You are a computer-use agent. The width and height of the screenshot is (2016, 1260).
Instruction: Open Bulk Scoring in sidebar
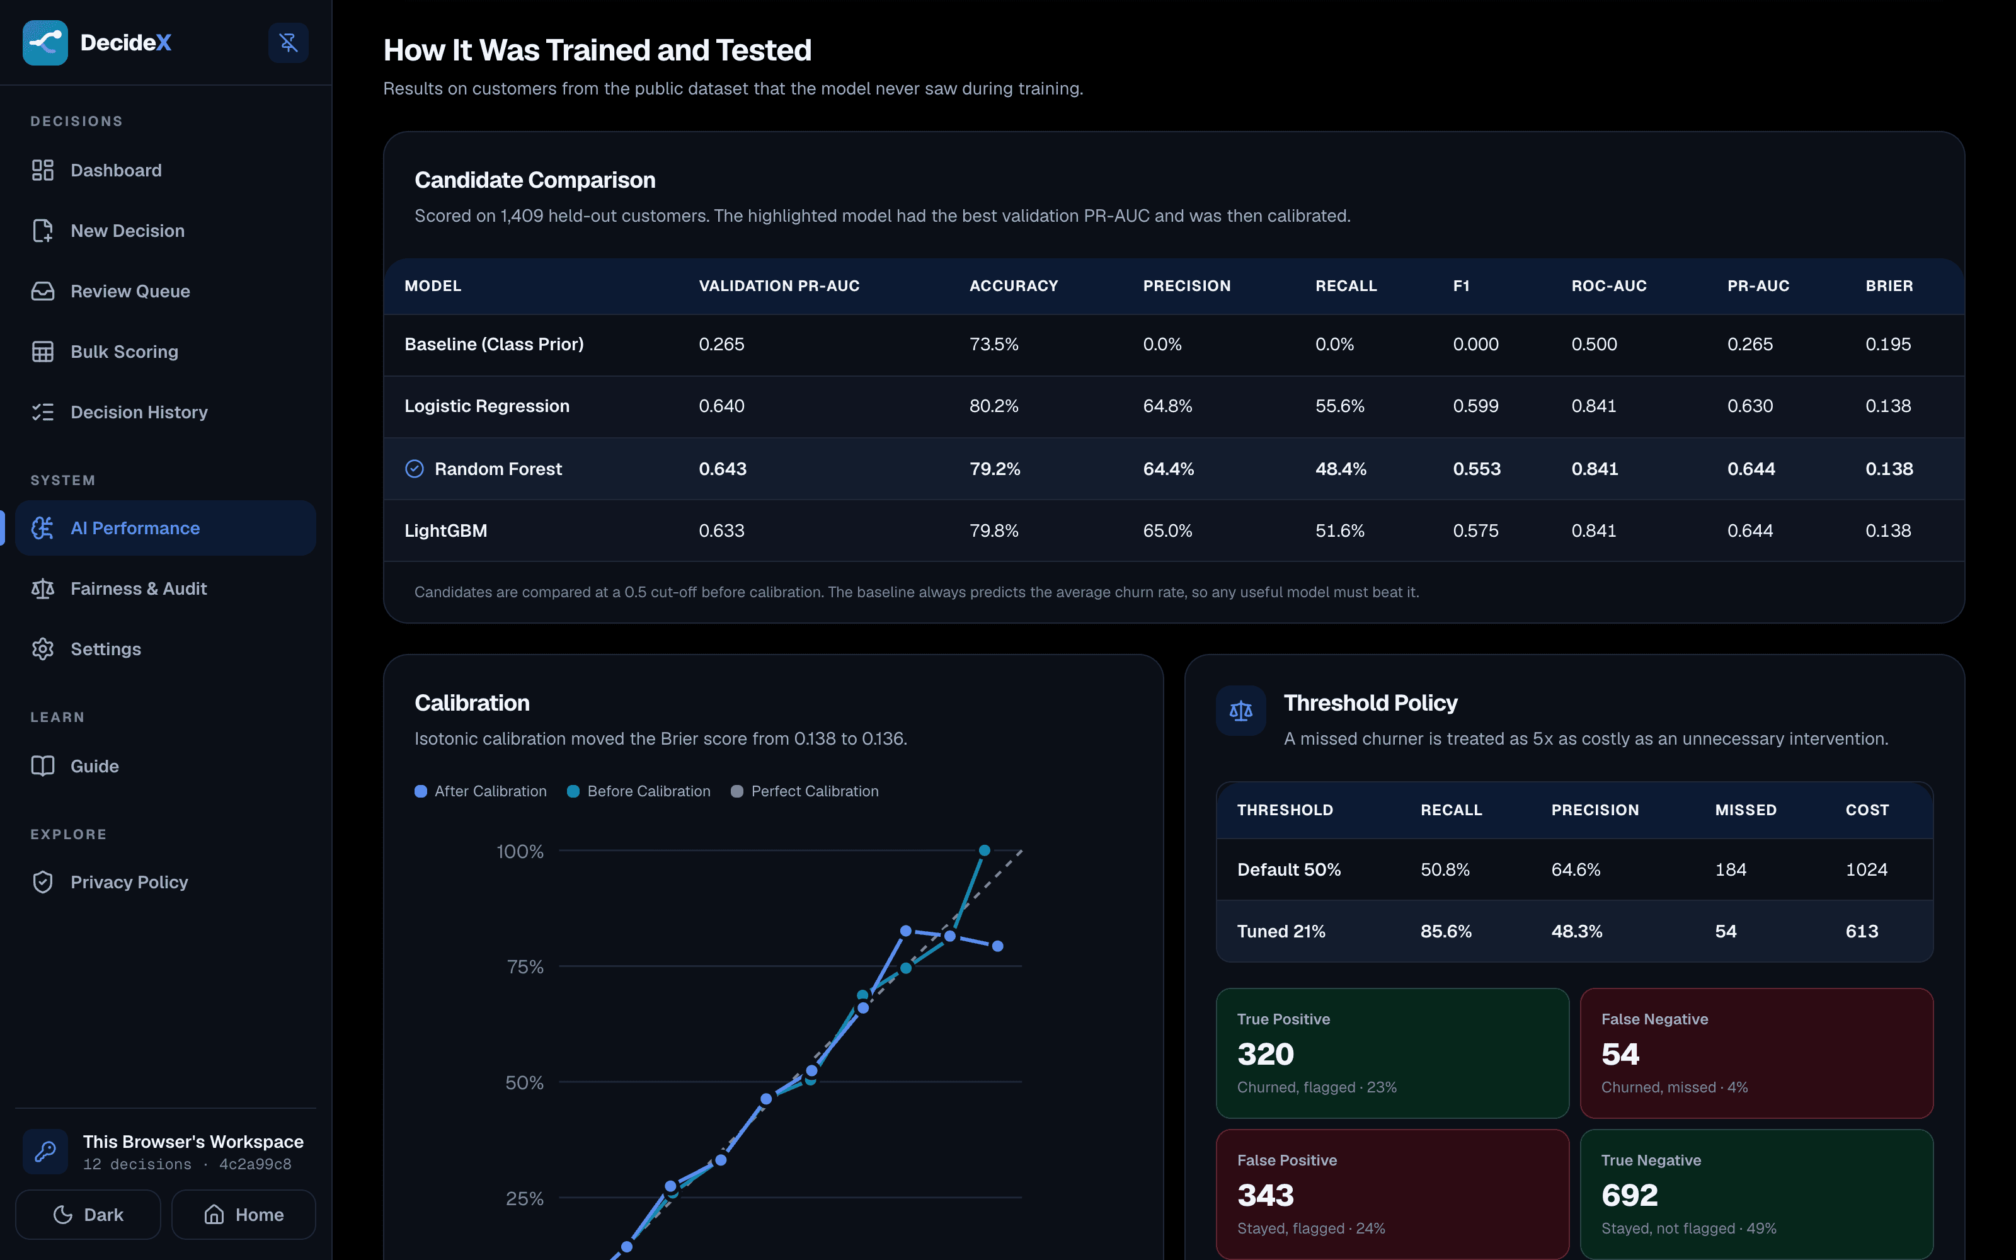click(x=166, y=352)
